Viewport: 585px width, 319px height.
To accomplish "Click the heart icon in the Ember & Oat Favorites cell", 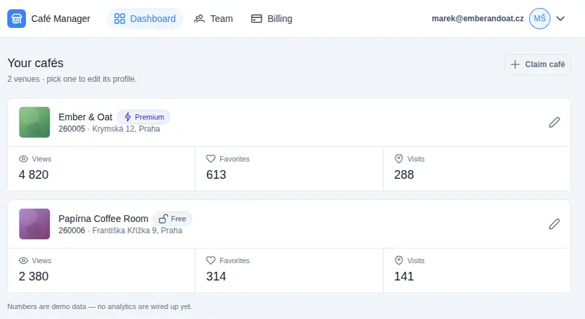I will 211,159.
